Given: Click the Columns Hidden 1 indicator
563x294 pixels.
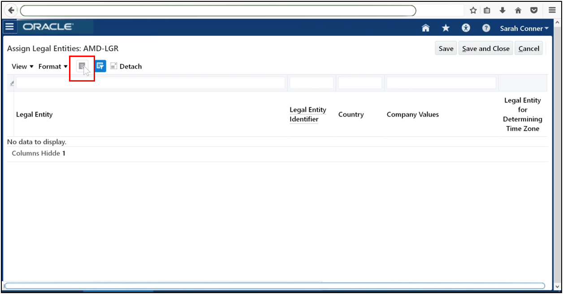Looking at the screenshot, I should (38, 153).
